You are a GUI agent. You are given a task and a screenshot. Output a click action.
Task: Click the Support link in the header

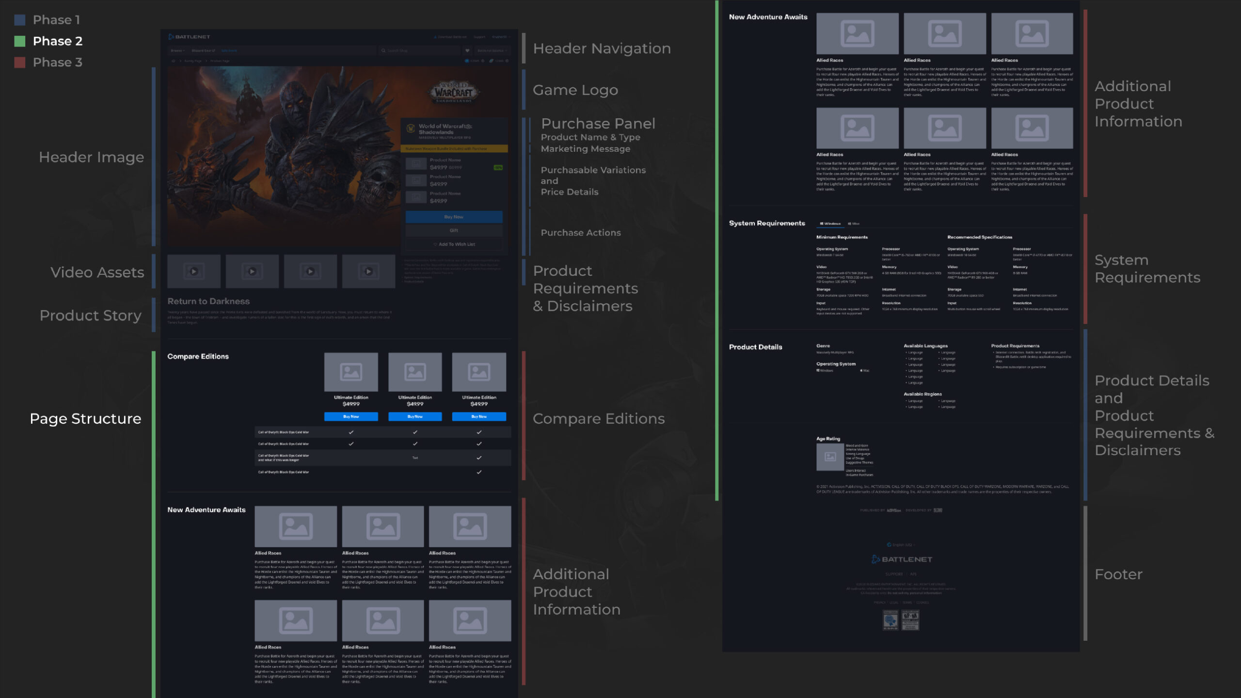click(x=479, y=37)
